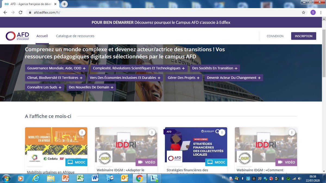Expand Des Nouvelles De Demain category
The image size is (326, 183).
pos(91,87)
